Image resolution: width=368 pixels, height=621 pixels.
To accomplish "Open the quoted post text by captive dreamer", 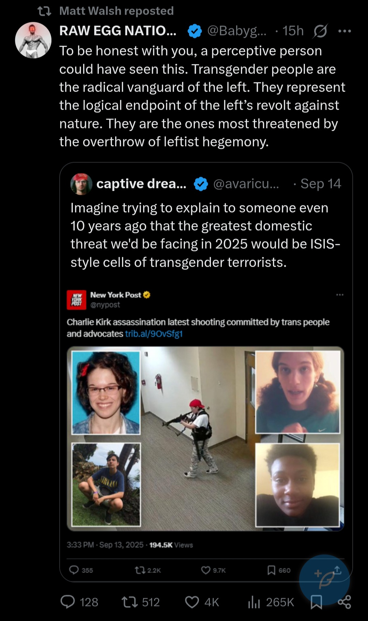I will 205,235.
